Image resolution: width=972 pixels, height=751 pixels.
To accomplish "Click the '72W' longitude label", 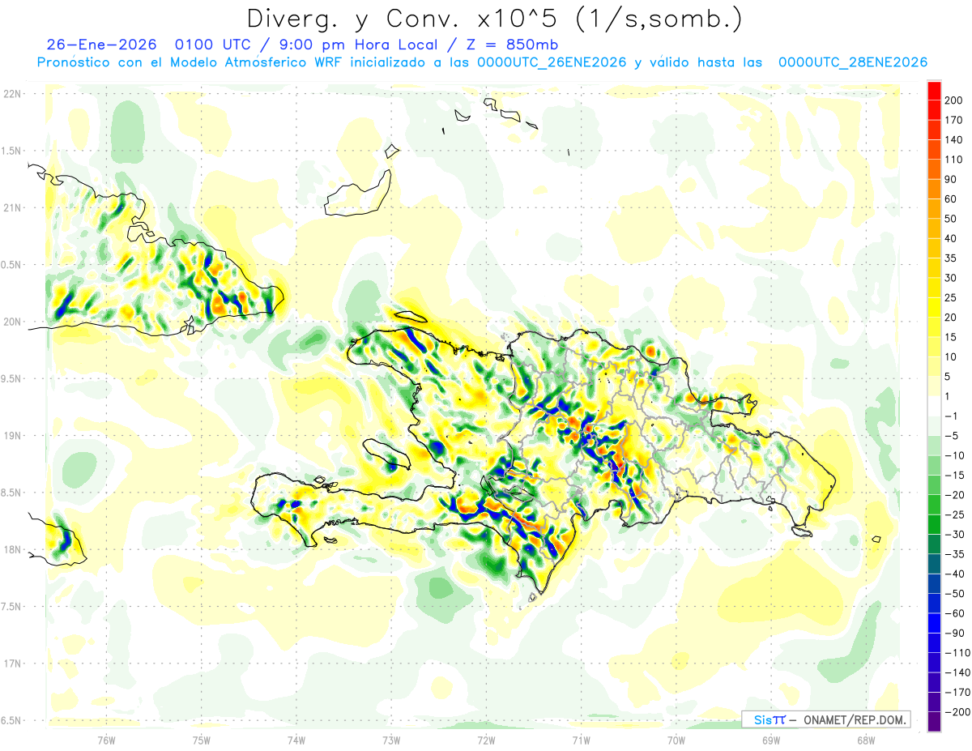I will point(486,740).
